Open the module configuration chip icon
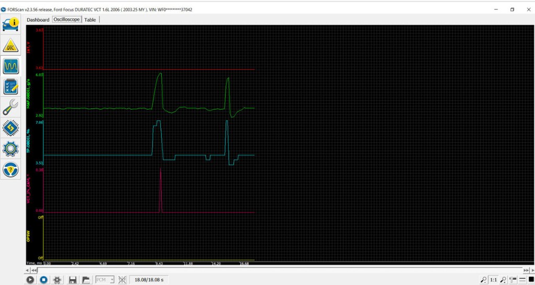 tap(10, 128)
